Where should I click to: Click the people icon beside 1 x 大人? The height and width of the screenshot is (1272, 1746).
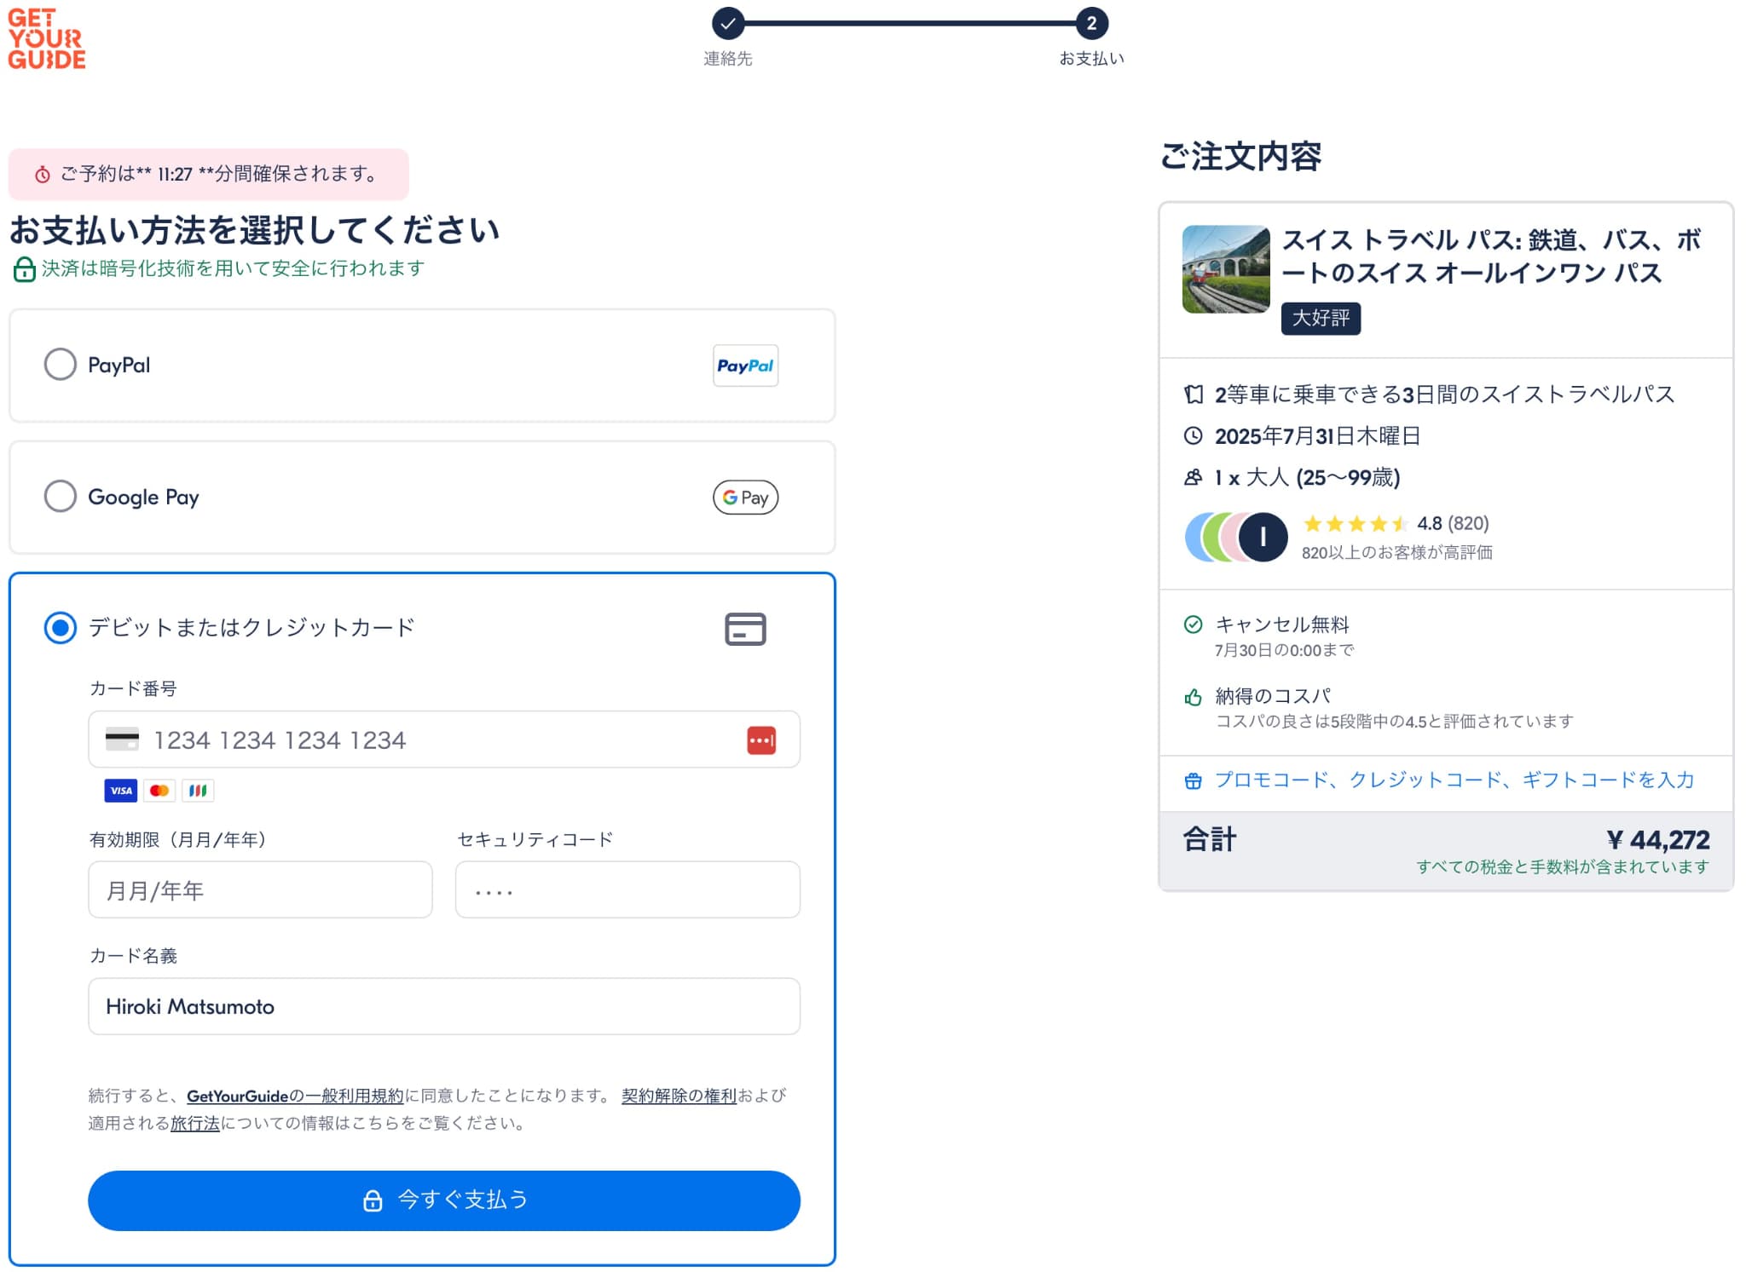1194,477
